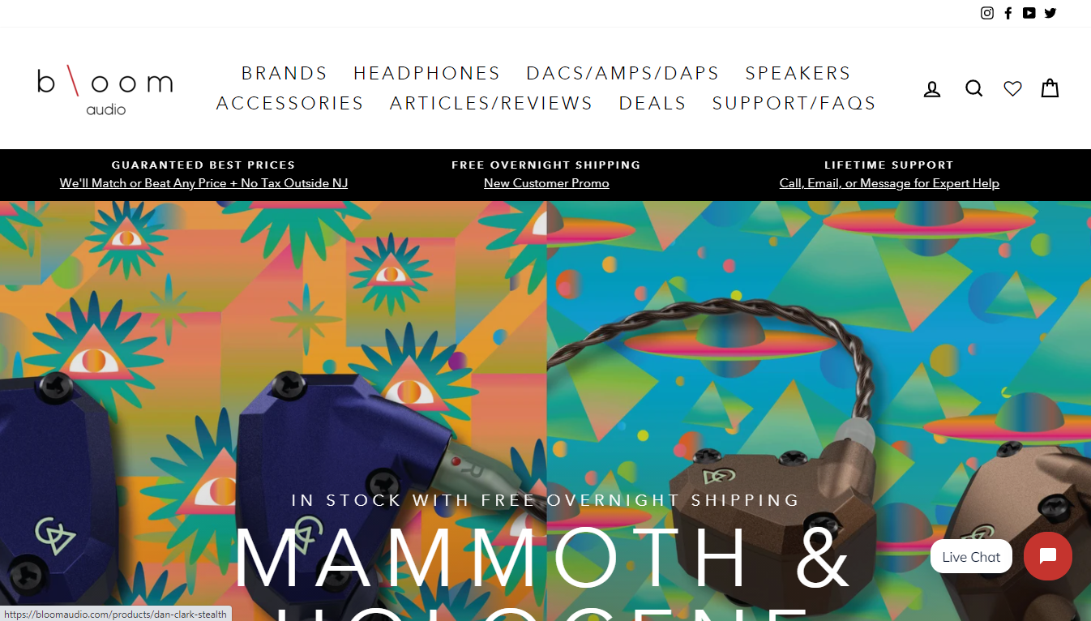The image size is (1091, 621).
Task: Start chat with red chat bubble
Action: [x=1048, y=556]
